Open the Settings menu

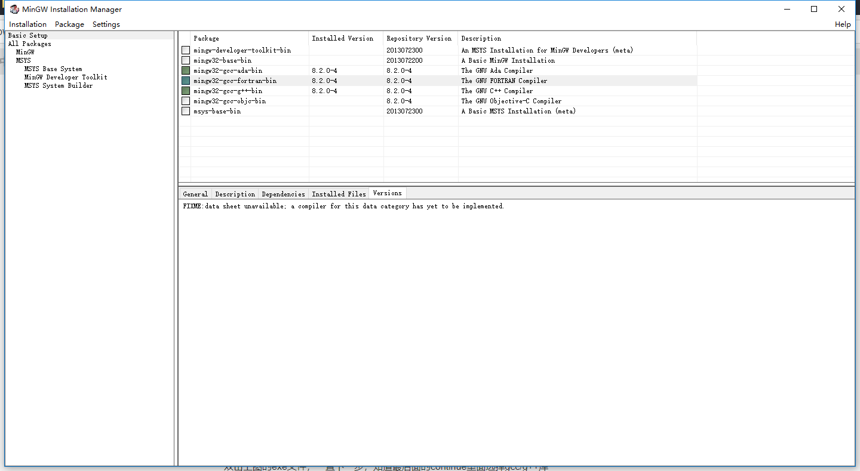coord(106,24)
